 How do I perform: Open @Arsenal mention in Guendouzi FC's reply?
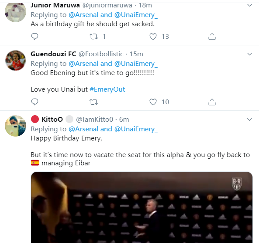tap(83, 64)
